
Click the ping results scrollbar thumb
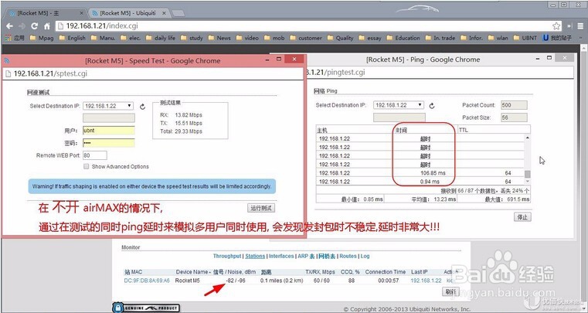[528, 174]
